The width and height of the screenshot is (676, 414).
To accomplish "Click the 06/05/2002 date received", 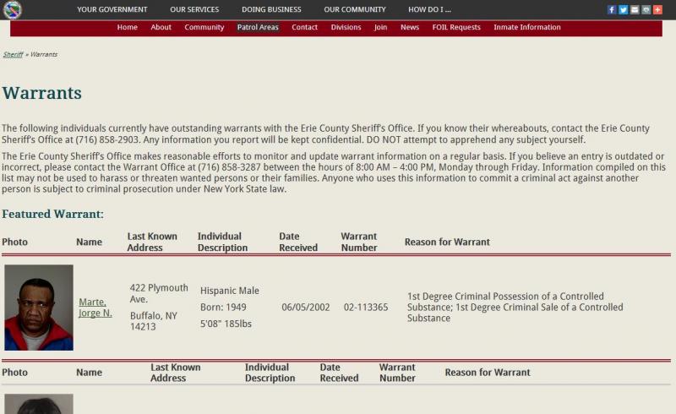I will click(306, 307).
